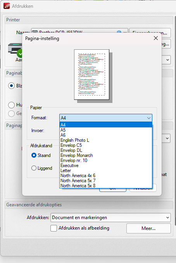Click the blue info icon beside printer name
Image resolution: width=176 pixels, height=263 pixels.
coord(119,32)
